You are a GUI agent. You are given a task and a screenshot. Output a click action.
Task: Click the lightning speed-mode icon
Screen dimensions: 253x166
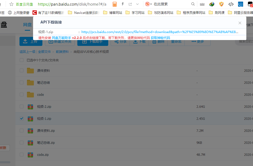[123, 4]
